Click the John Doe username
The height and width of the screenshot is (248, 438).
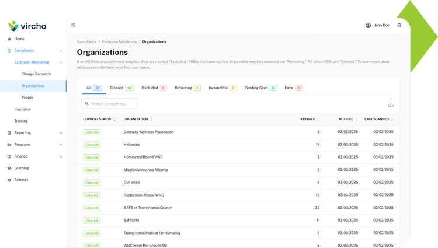point(381,25)
